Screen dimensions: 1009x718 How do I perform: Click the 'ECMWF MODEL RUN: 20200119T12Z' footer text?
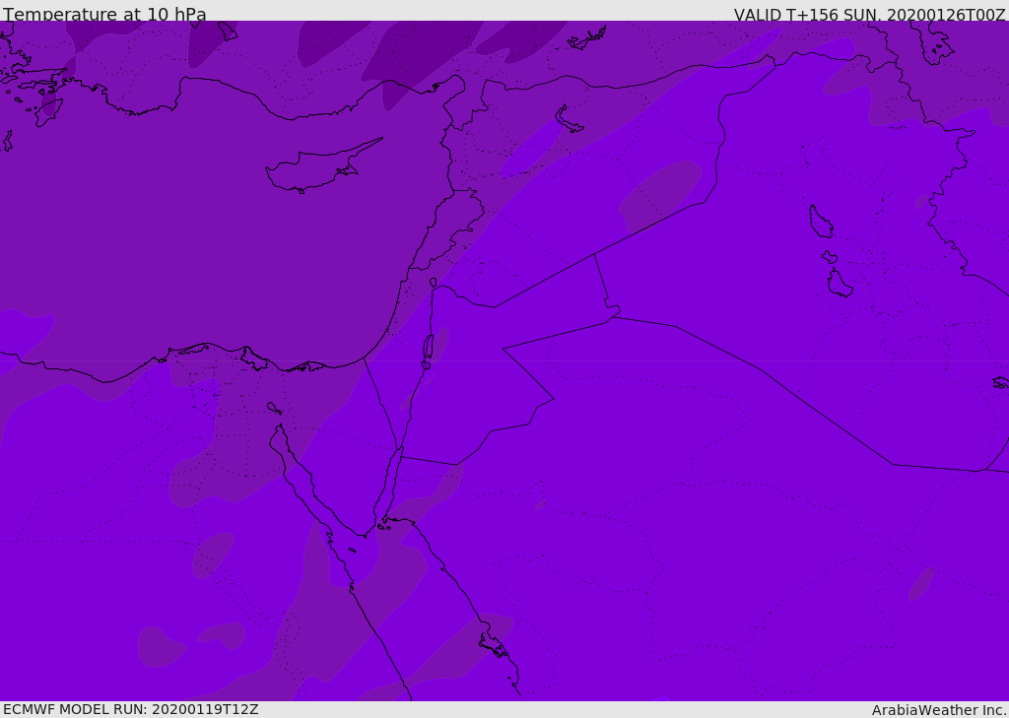131,710
